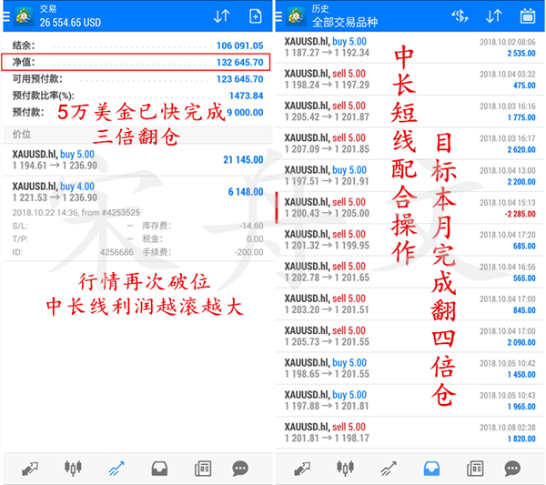This screenshot has width=546, height=485.
Task: Tap the new order icon in the Trade header
Action: (255, 16)
